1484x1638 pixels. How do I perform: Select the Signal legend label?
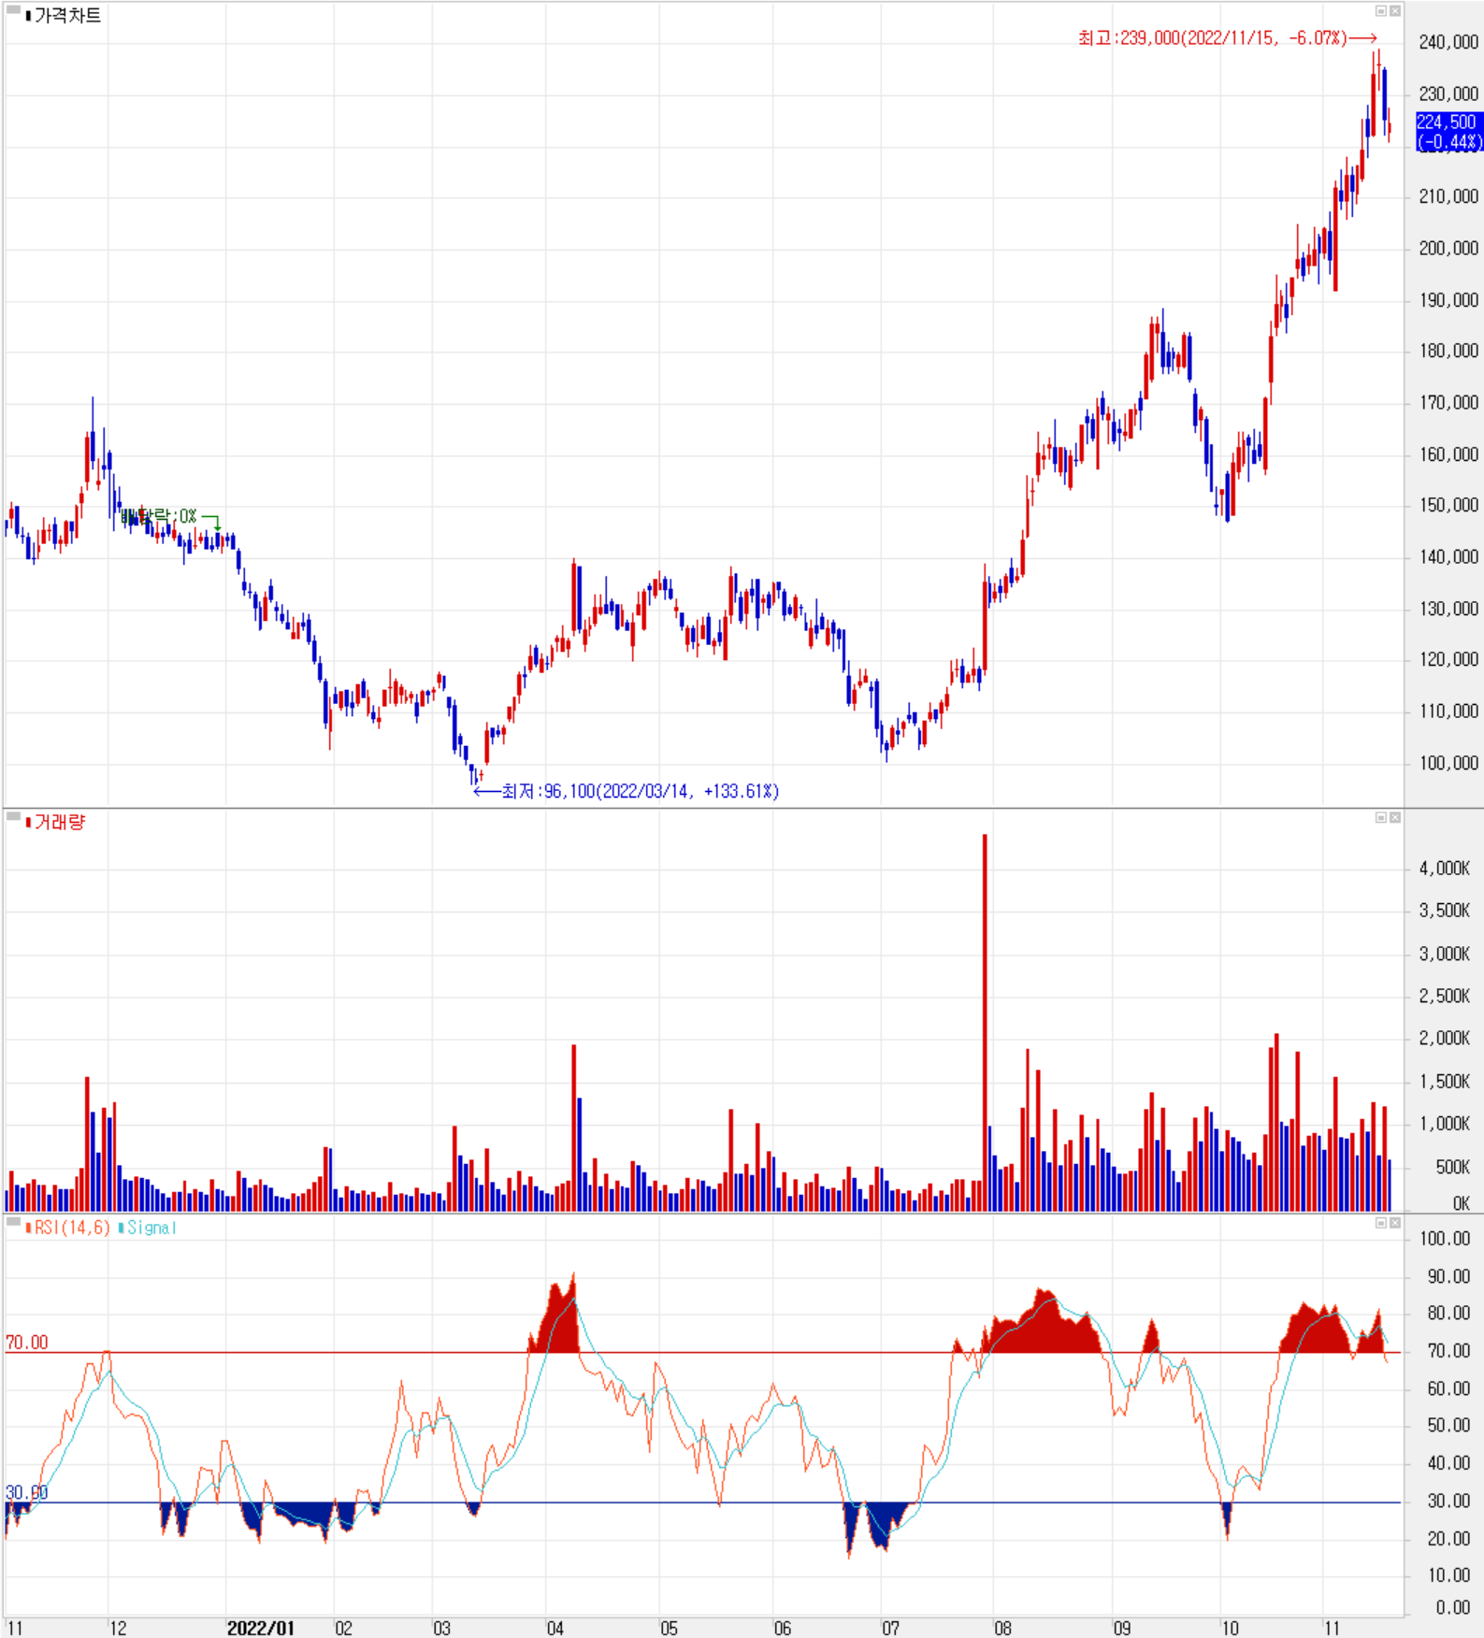pos(151,1228)
